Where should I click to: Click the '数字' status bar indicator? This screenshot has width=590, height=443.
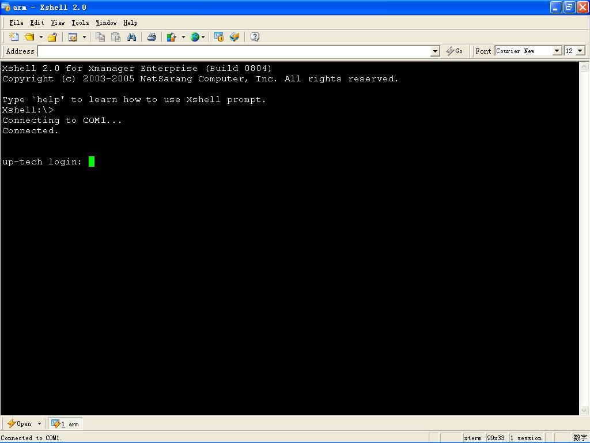tap(581, 438)
